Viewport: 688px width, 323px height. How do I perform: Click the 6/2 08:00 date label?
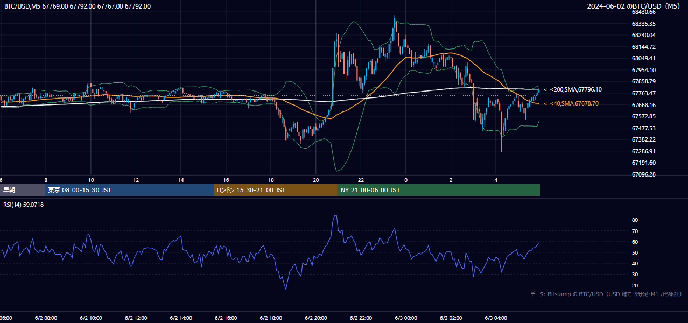coord(45,318)
